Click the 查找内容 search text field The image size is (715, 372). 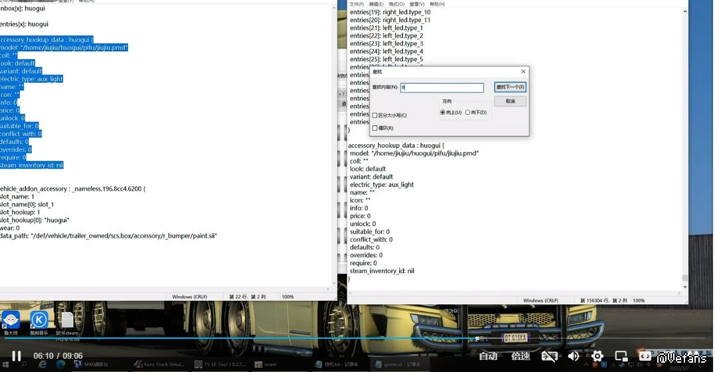click(x=442, y=88)
